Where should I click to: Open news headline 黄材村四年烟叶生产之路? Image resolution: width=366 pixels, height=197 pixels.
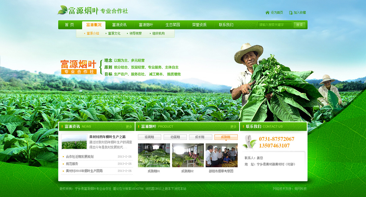[x=108, y=137]
